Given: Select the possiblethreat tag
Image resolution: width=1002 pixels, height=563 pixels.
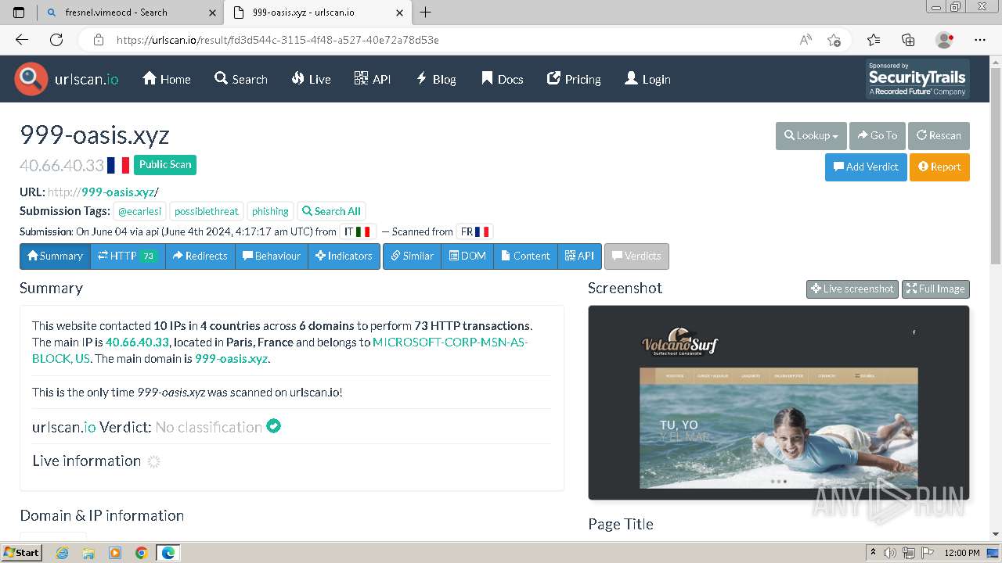Looking at the screenshot, I should tap(207, 211).
